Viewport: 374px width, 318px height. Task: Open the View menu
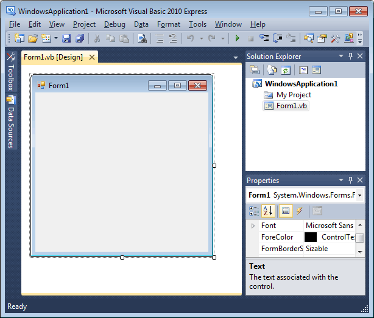pos(57,24)
